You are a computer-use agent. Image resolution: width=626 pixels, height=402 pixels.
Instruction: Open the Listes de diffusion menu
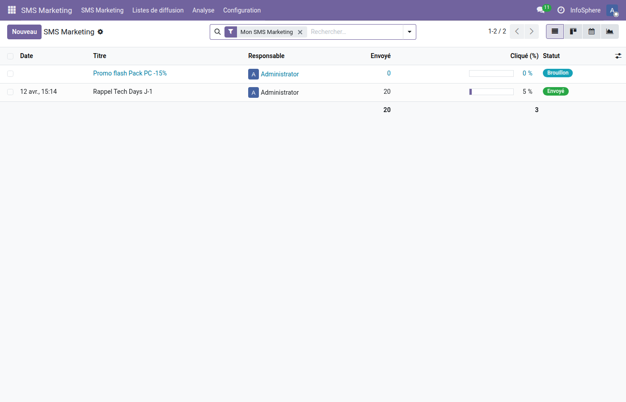[158, 10]
